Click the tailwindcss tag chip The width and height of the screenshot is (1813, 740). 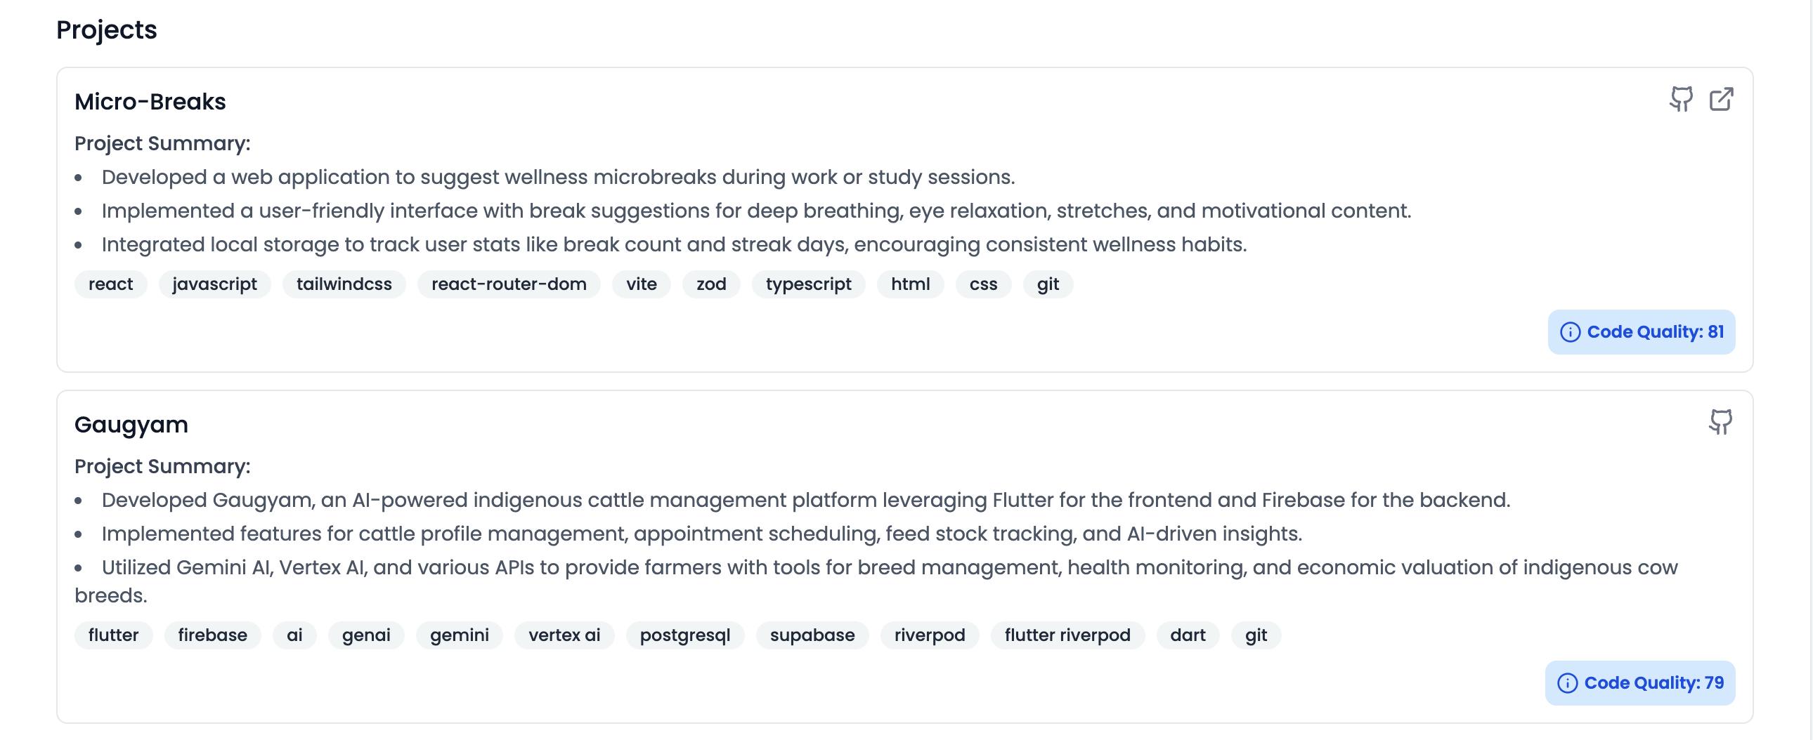[x=344, y=284]
